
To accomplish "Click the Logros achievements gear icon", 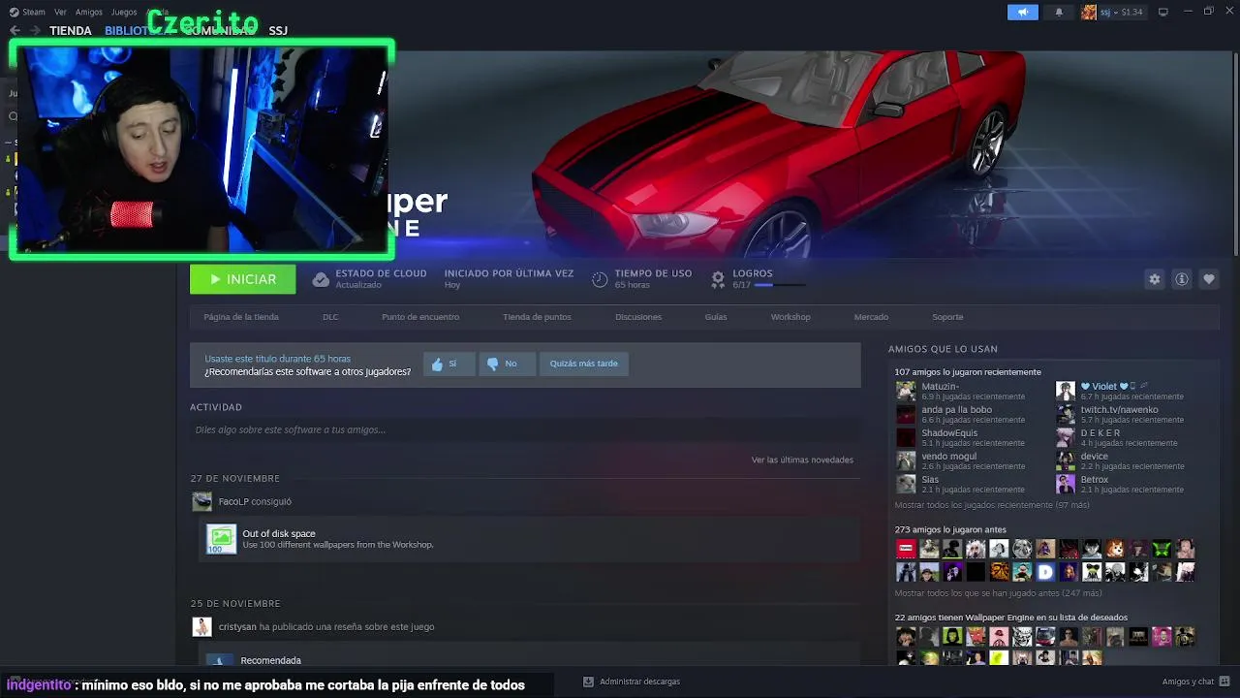I will (x=718, y=279).
